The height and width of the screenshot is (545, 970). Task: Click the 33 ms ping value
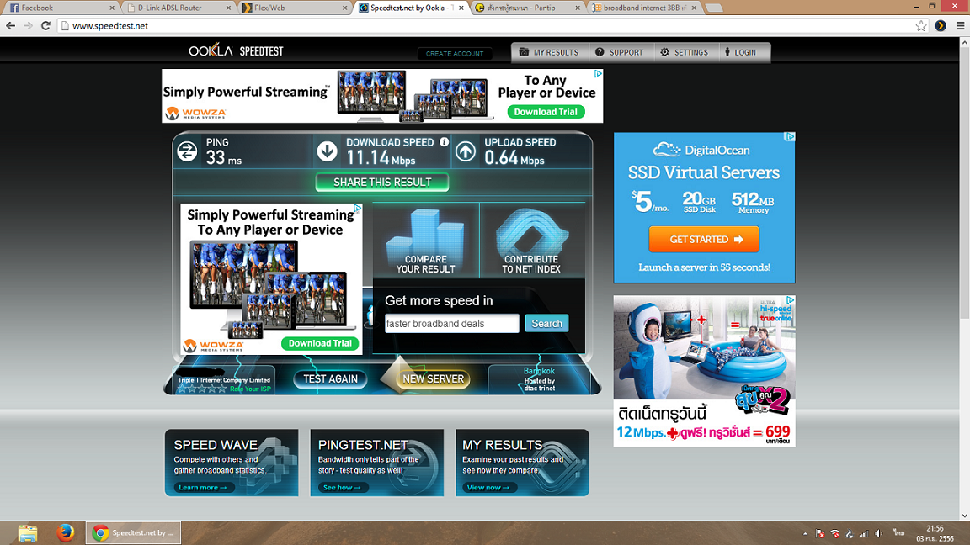[223, 158]
